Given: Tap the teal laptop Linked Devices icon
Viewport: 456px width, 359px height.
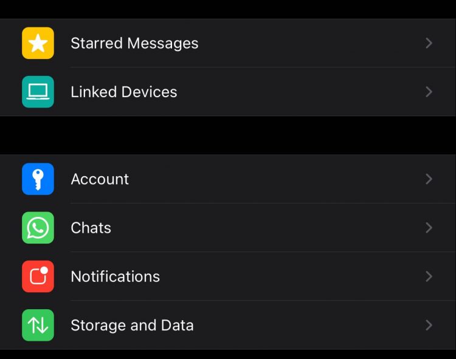Looking at the screenshot, I should (x=38, y=92).
